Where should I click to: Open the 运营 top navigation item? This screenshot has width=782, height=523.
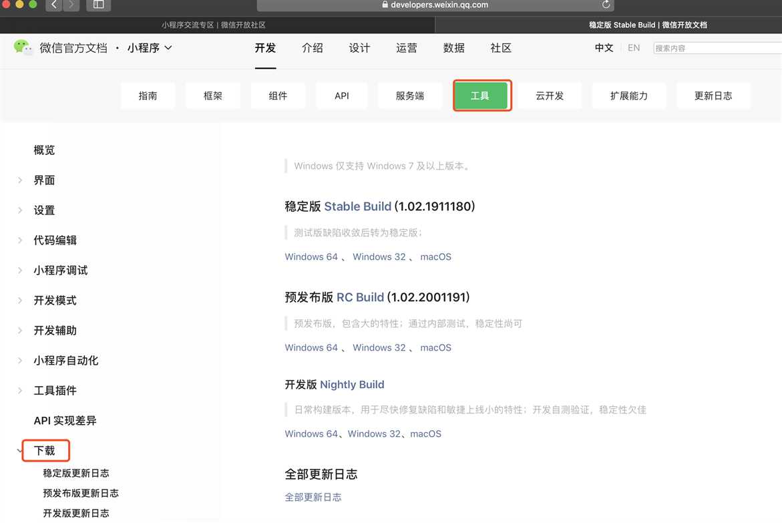407,48
